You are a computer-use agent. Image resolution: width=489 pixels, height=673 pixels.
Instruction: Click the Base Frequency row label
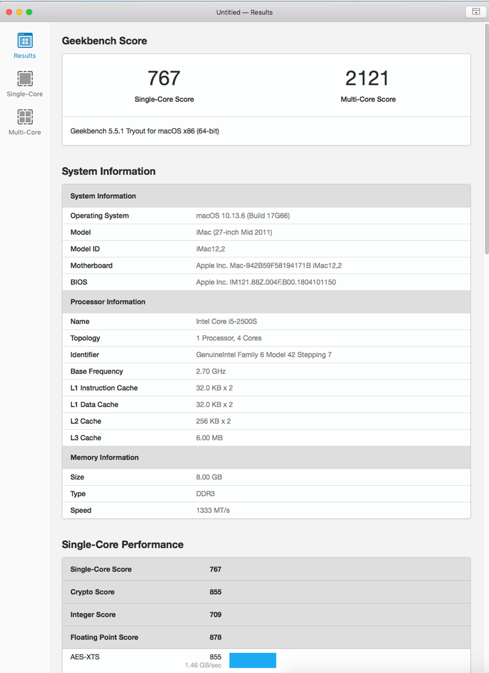(97, 371)
